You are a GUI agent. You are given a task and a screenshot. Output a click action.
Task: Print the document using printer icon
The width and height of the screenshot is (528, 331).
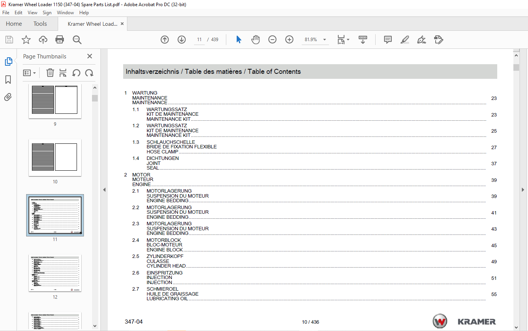pyautogui.click(x=60, y=40)
